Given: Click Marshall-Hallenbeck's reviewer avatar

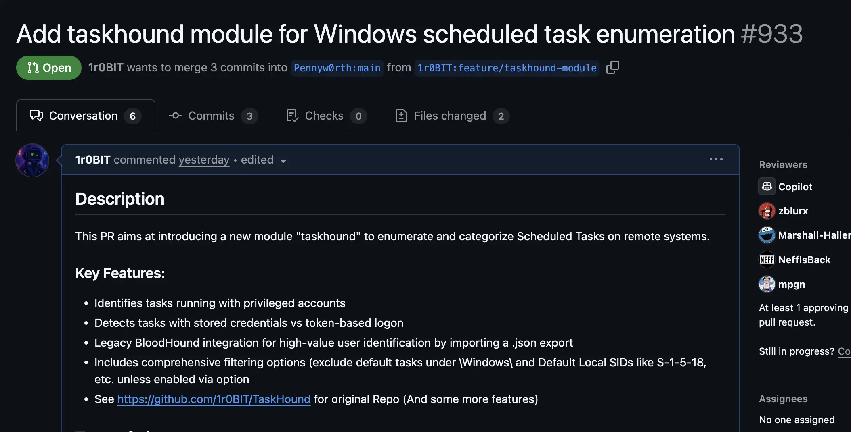Looking at the screenshot, I should point(767,235).
